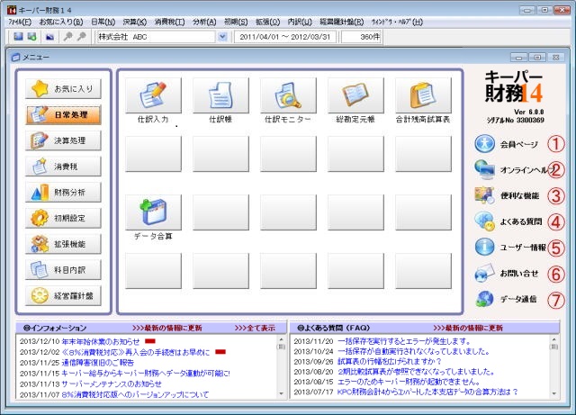This screenshot has width=576, height=415.
Task: Click the 全て表示 show all link
Action: (255, 328)
